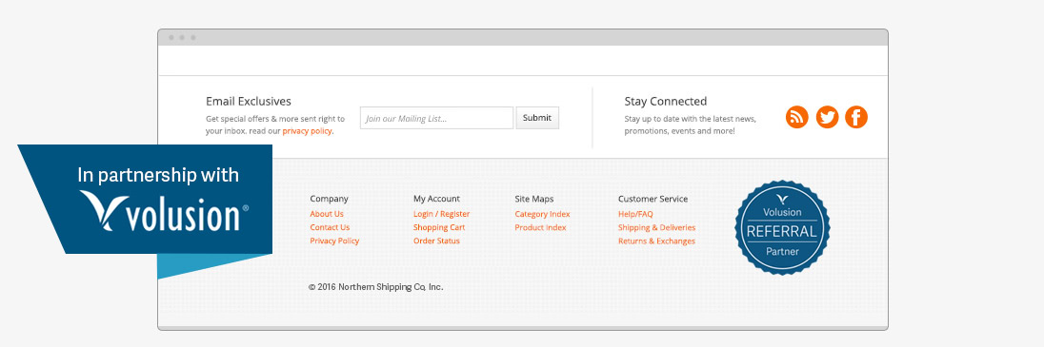The image size is (1044, 347).
Task: Open Returns & Exchanges link
Action: [x=656, y=241]
